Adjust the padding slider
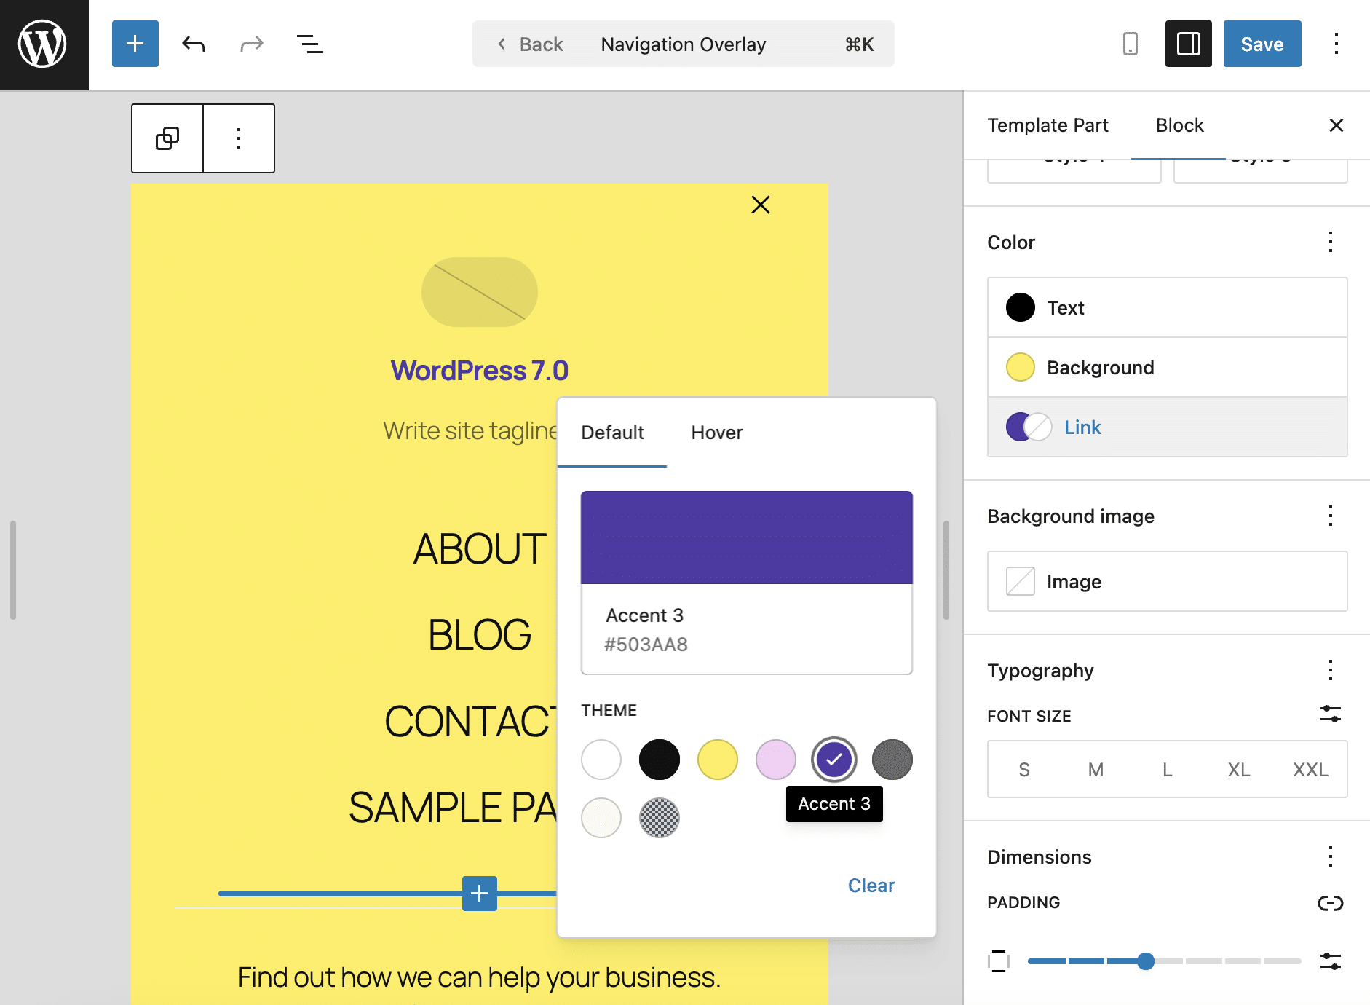The image size is (1370, 1005). (1145, 961)
